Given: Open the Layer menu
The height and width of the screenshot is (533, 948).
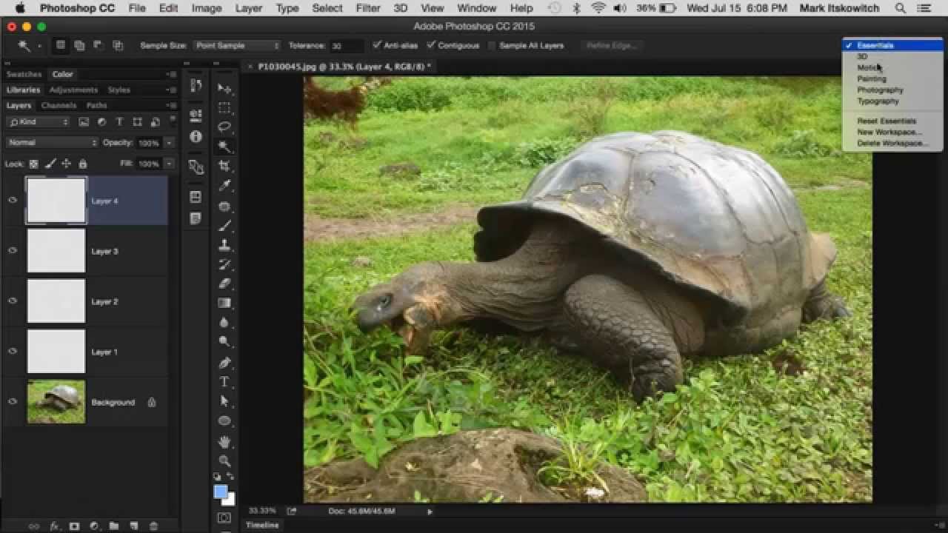Looking at the screenshot, I should 249,8.
